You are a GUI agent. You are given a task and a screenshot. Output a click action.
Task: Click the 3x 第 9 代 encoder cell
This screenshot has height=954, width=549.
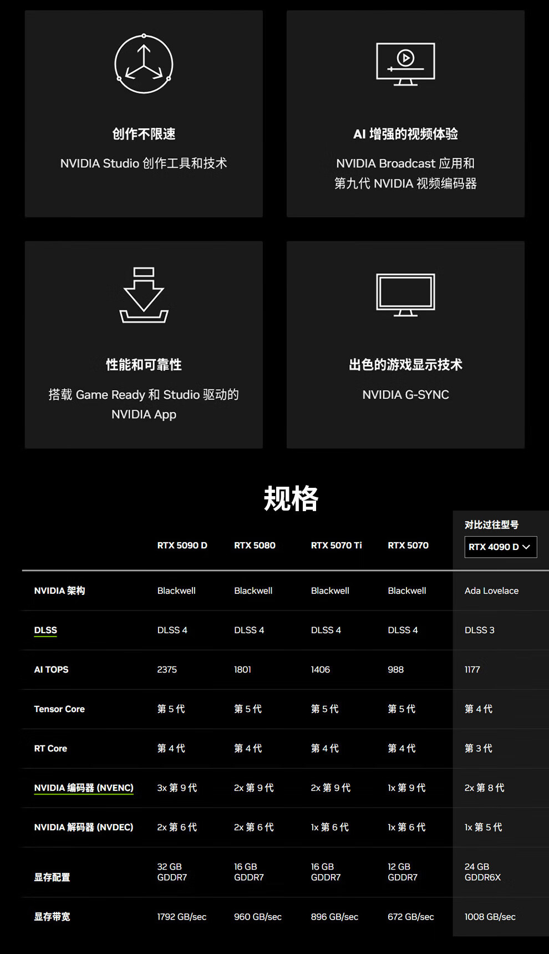pyautogui.click(x=177, y=788)
